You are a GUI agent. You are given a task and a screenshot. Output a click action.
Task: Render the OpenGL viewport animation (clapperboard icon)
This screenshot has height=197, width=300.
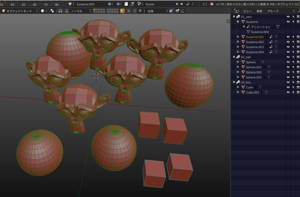[x=182, y=11]
